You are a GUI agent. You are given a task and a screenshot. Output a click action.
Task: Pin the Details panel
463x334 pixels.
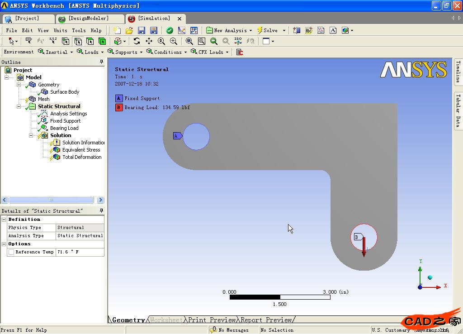[x=101, y=211]
